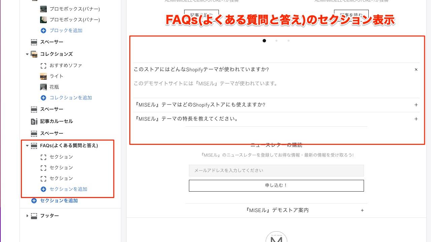Click the first プロモボックス(バナー) label
Viewport: 431px width, 242px height.
click(75, 9)
